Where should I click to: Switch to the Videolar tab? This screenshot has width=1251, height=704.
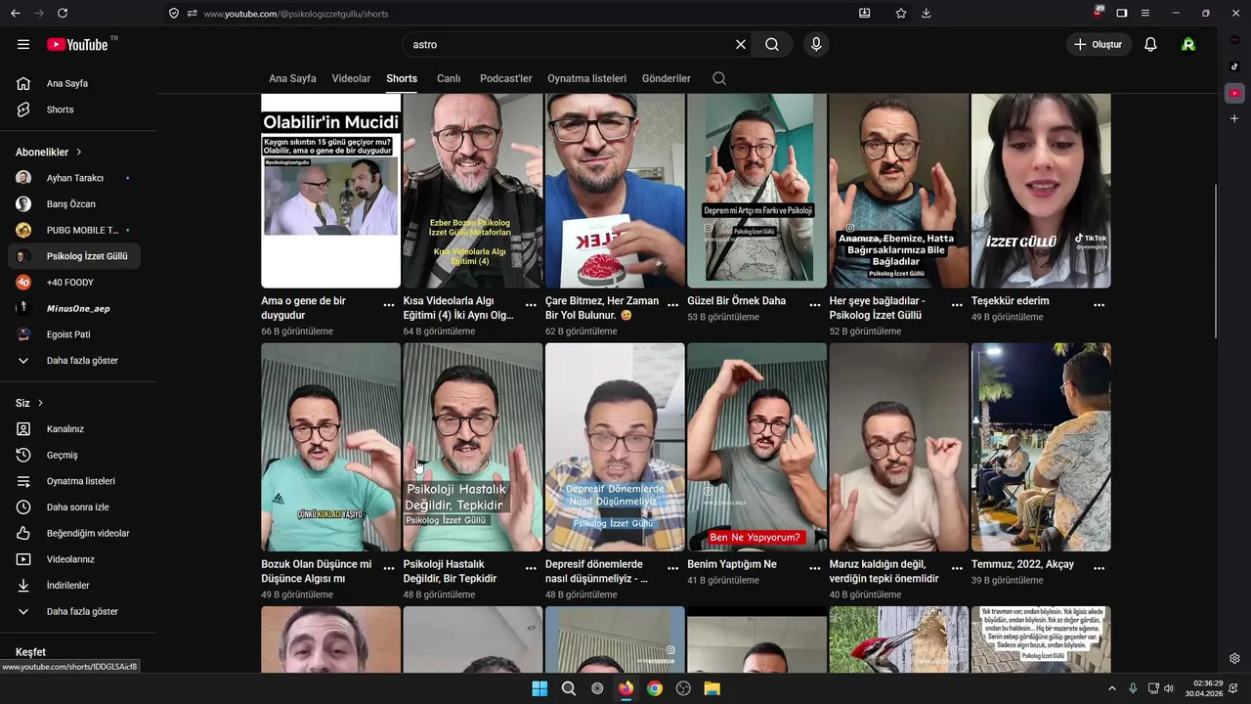coord(351,78)
